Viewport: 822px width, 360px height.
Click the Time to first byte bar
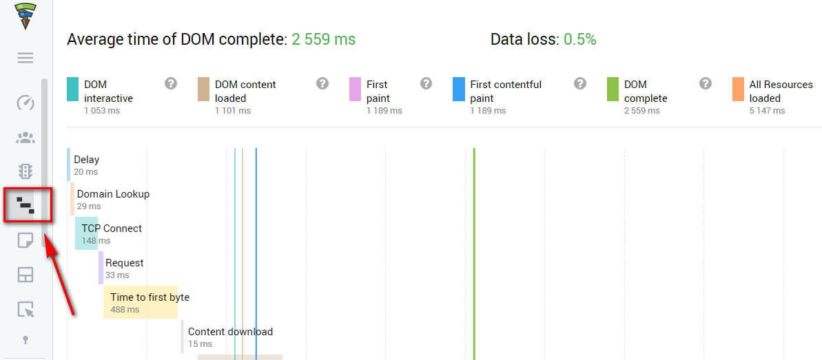[141, 303]
